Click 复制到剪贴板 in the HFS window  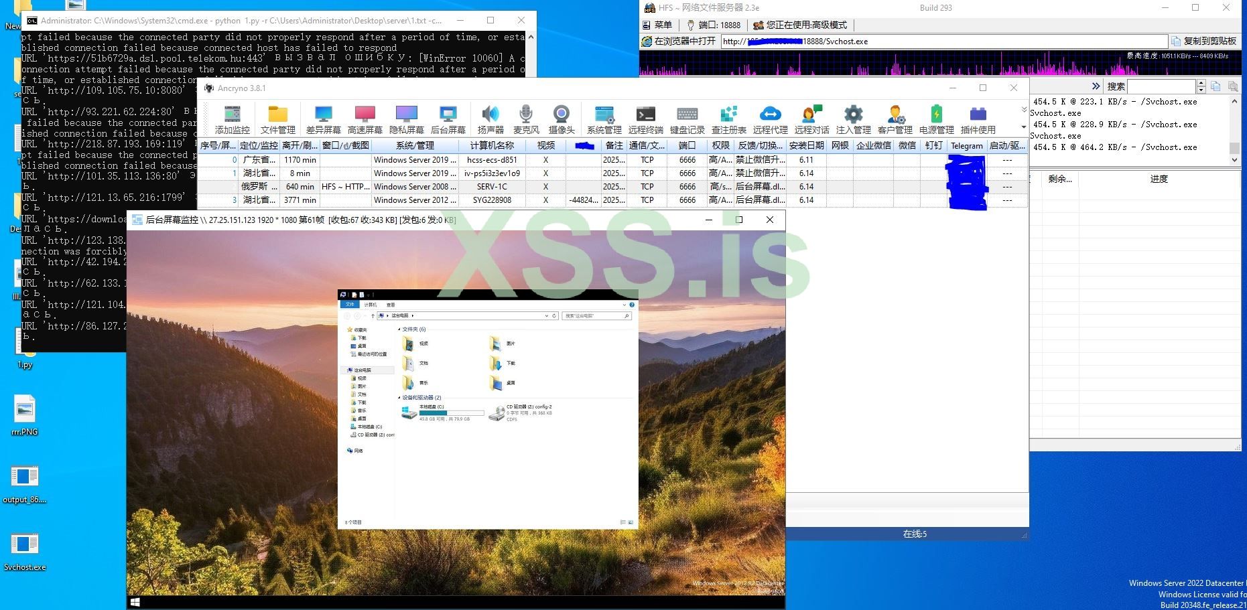[x=1203, y=41]
